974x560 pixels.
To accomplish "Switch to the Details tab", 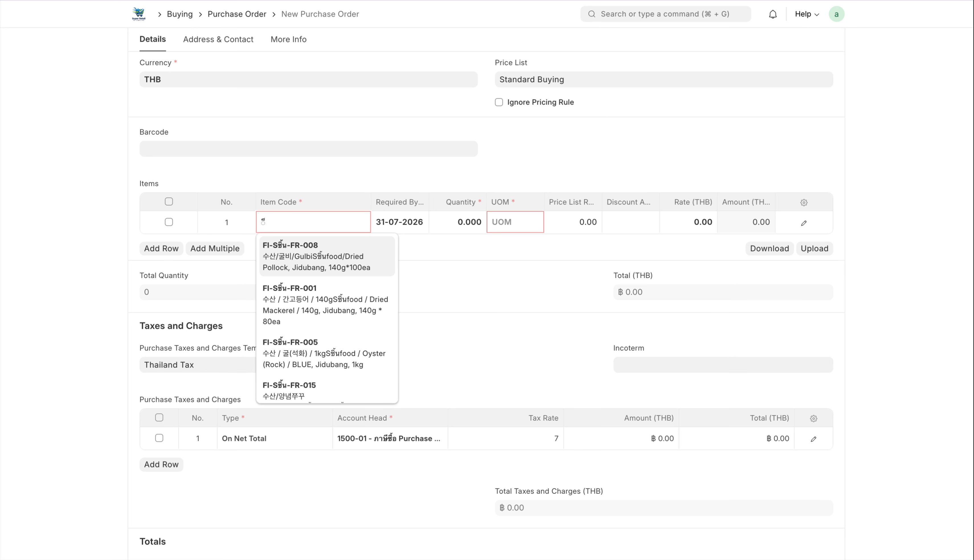I will [x=152, y=39].
